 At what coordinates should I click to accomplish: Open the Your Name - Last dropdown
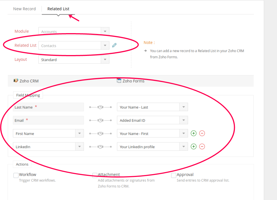pos(152,107)
